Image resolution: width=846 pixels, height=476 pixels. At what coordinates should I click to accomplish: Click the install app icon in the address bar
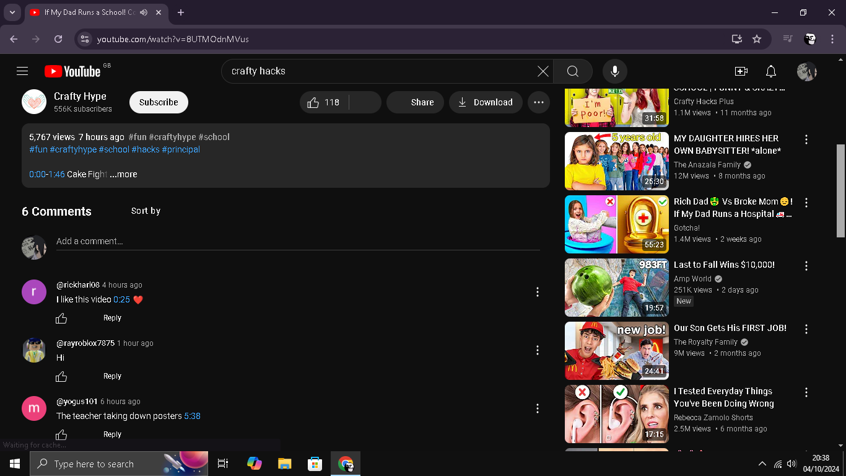(736, 39)
